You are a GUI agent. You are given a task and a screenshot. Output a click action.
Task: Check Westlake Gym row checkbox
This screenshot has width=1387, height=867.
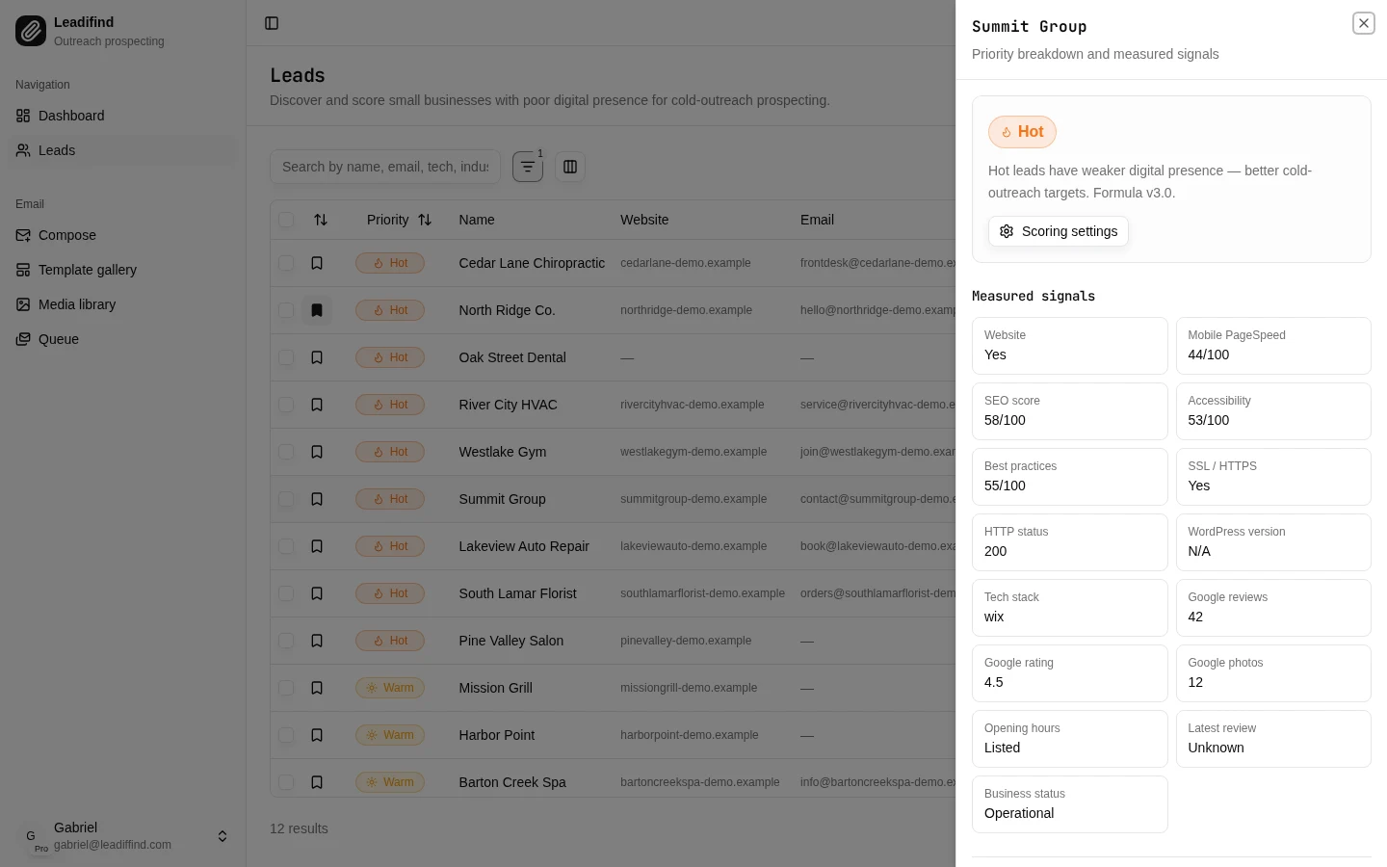pos(286,452)
